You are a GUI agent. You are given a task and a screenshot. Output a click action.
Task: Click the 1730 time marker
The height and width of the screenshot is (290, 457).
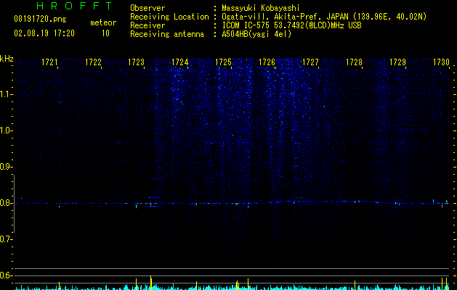[x=441, y=62]
